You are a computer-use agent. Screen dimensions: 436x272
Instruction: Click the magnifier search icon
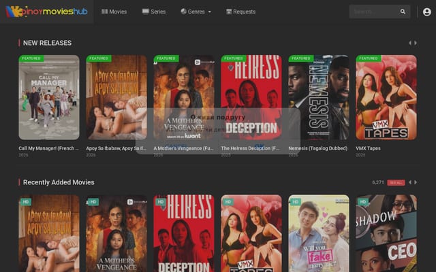click(403, 12)
